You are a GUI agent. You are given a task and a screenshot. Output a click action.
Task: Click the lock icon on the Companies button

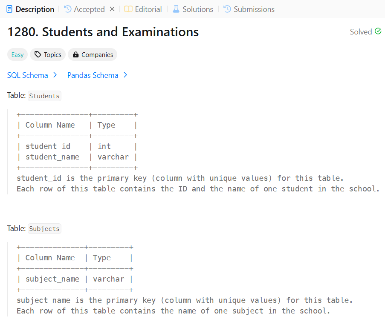(75, 54)
